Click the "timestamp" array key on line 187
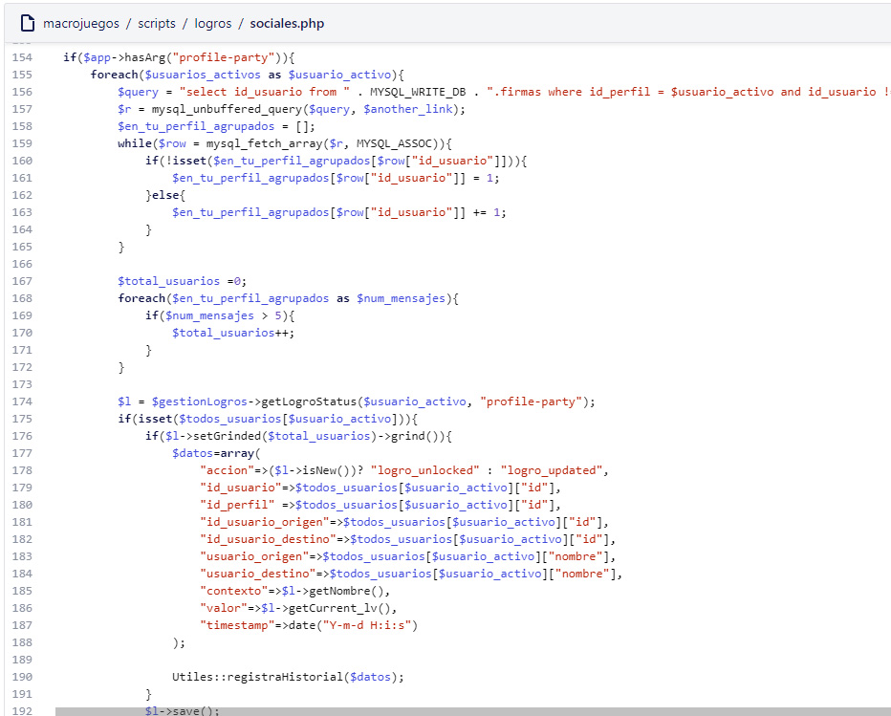This screenshot has height=716, width=891. click(236, 625)
